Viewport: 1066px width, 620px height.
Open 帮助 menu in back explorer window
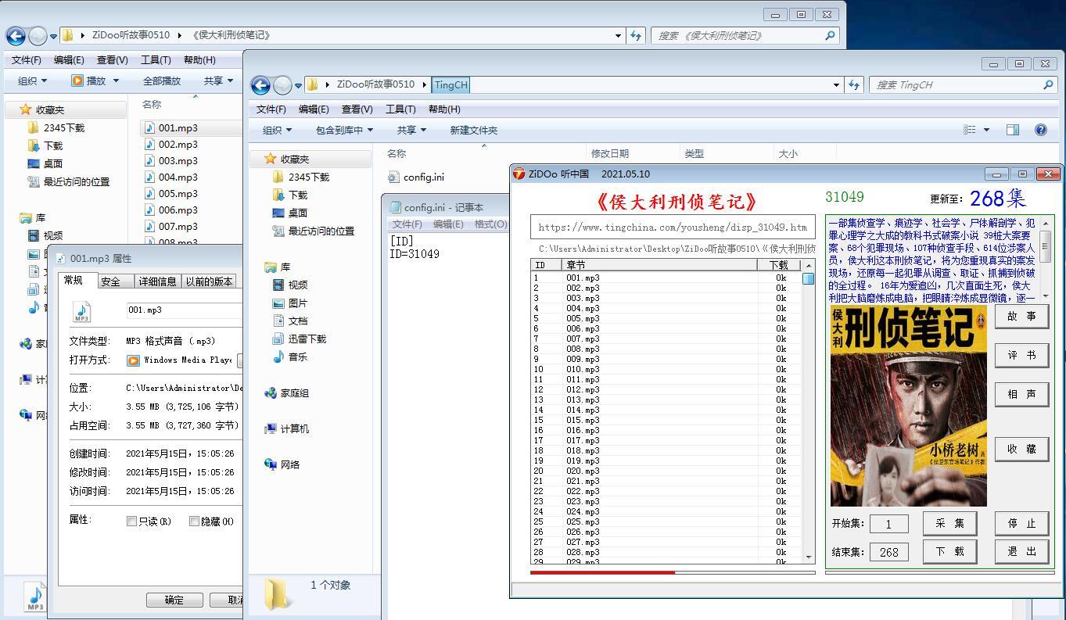pos(199,60)
